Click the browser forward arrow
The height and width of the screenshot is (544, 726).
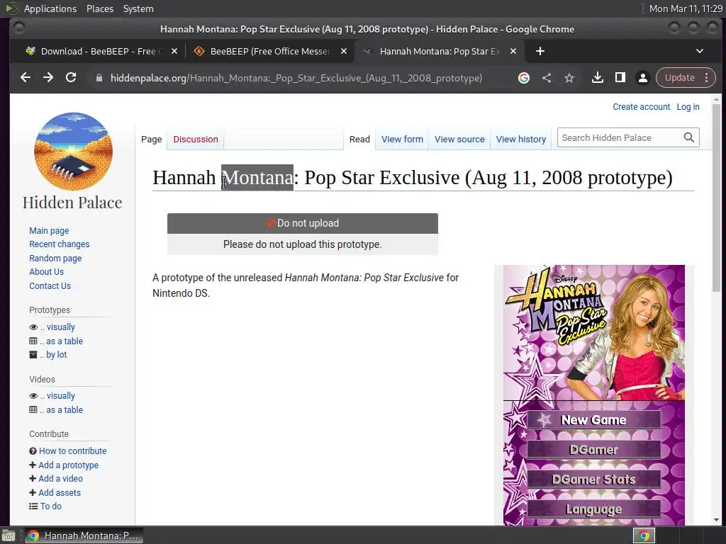[48, 78]
